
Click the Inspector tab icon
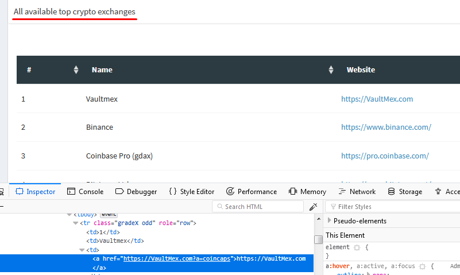(x=20, y=191)
